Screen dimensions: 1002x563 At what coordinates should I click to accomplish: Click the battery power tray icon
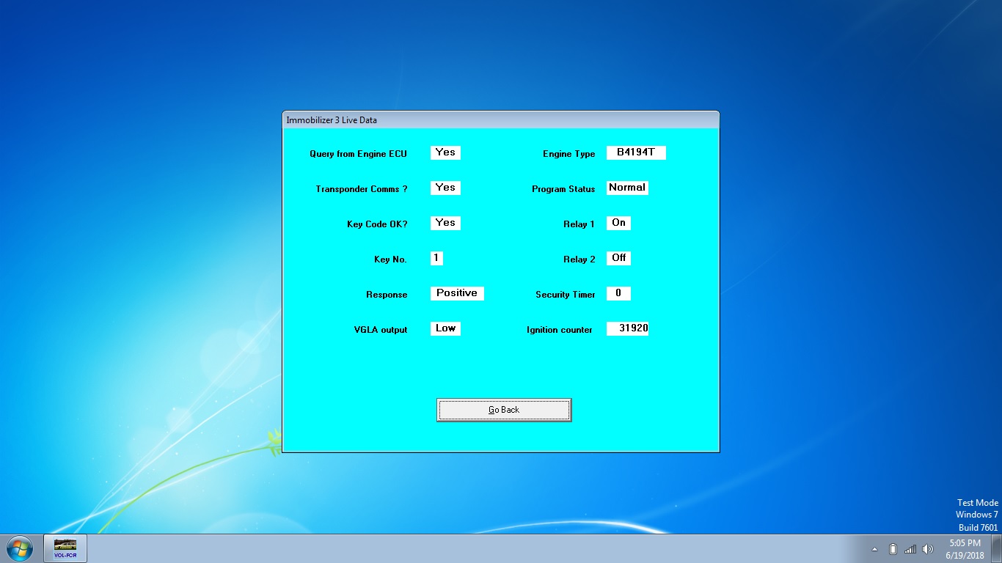pos(893,549)
